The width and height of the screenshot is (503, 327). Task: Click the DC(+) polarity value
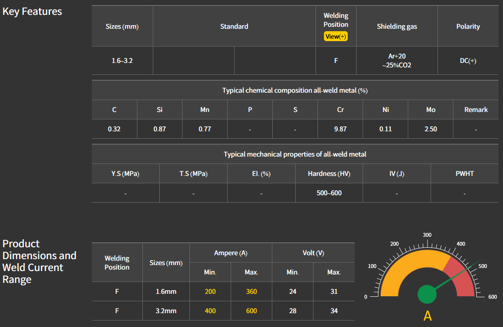[x=468, y=60]
